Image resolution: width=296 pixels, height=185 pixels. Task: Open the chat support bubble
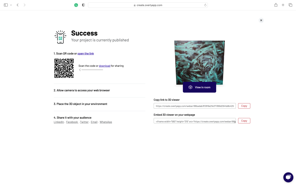click(288, 177)
